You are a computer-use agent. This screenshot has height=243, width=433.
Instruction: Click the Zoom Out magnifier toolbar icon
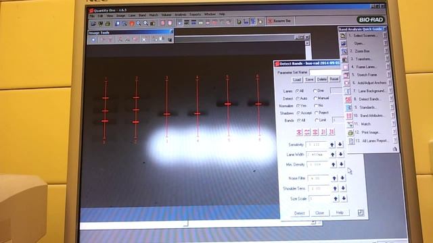click(x=145, y=24)
